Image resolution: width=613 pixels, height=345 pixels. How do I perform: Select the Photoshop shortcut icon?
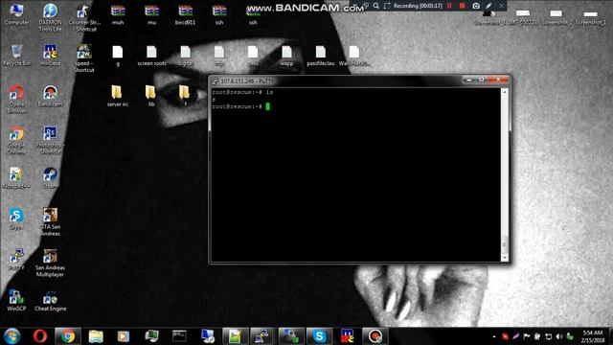pyautogui.click(x=50, y=140)
